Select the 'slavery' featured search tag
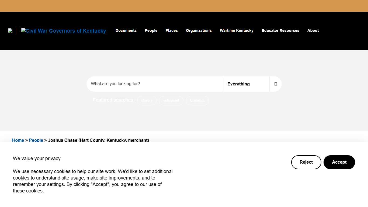 click(147, 101)
